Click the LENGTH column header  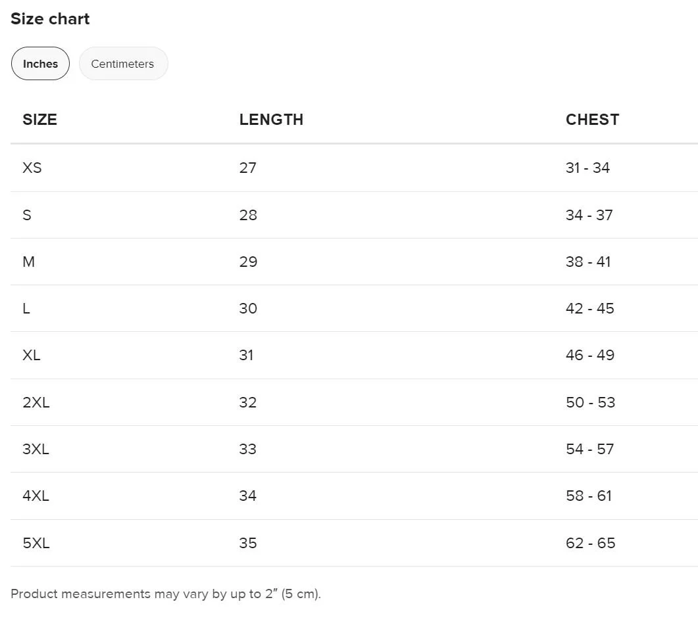(x=271, y=119)
